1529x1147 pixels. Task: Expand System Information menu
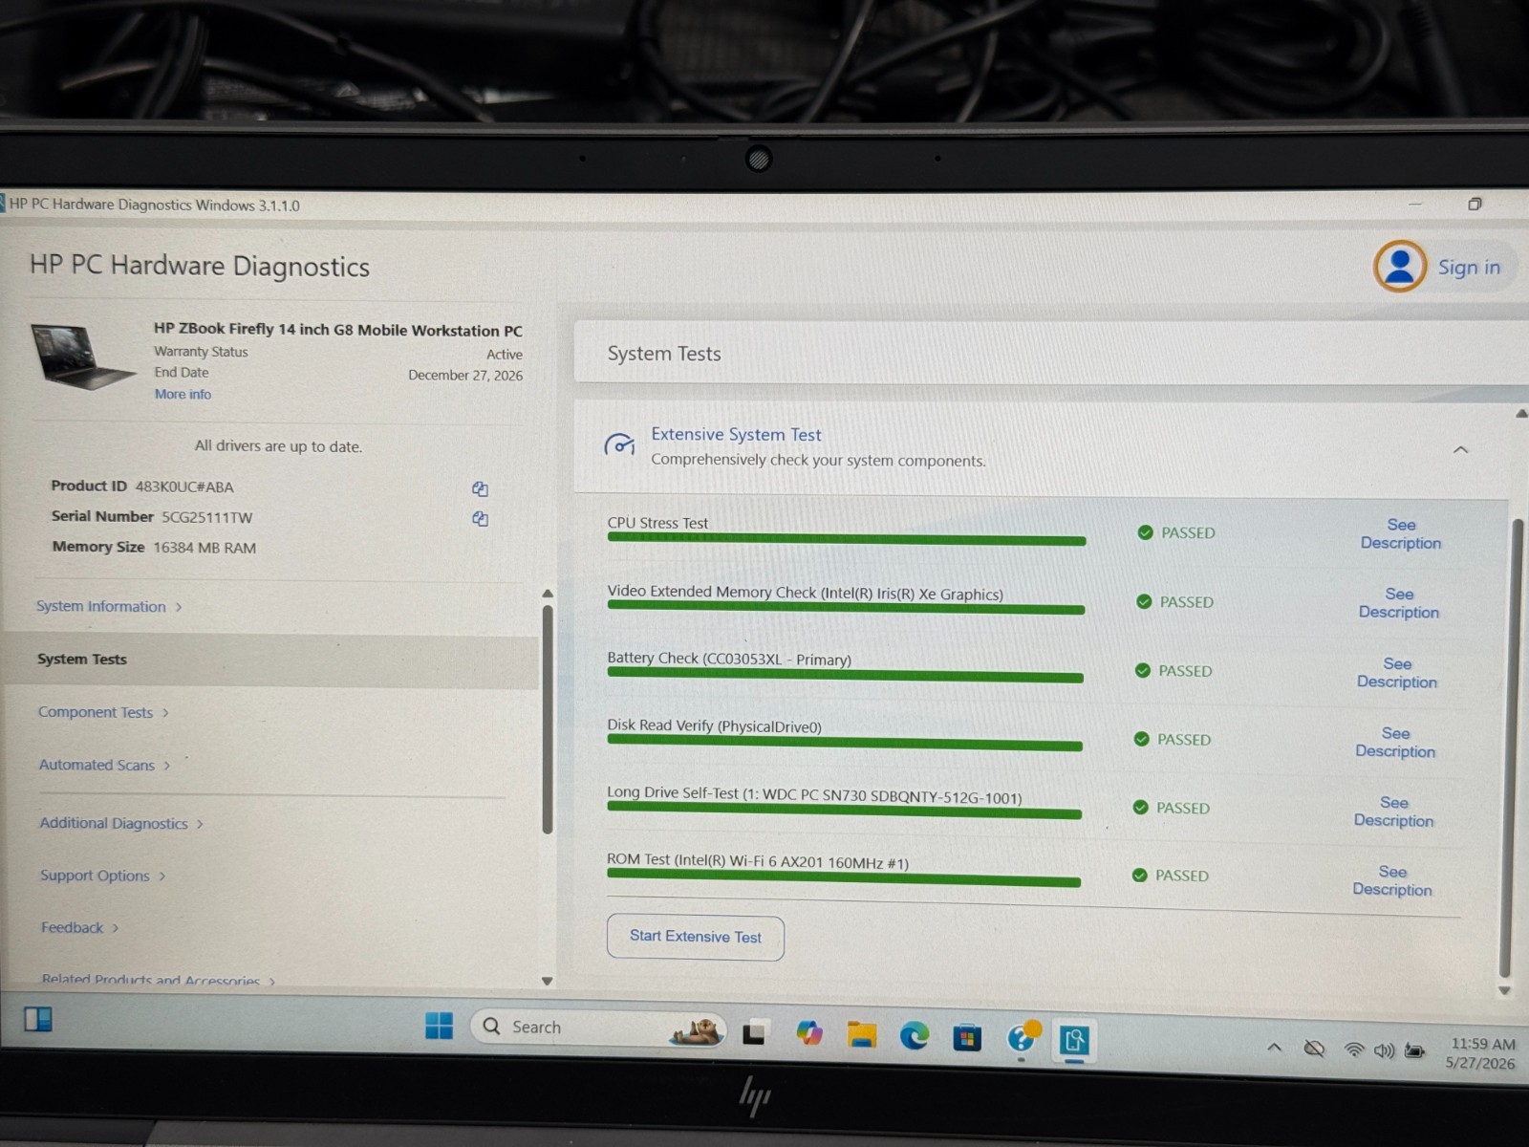pyautogui.click(x=109, y=606)
